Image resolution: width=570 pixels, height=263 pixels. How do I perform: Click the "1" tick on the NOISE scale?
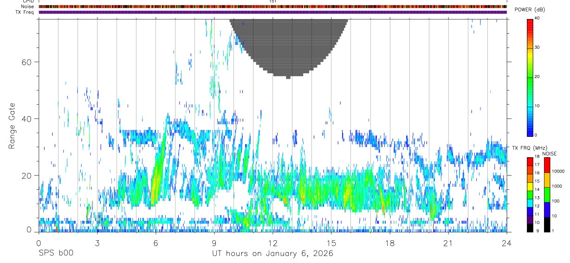click(x=554, y=231)
